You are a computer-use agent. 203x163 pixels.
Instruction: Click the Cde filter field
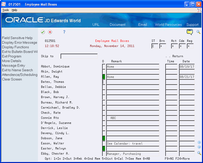pos(182,46)
